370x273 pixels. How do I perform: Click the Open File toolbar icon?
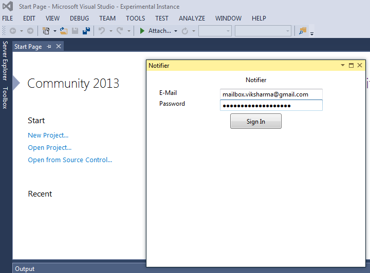coord(64,31)
